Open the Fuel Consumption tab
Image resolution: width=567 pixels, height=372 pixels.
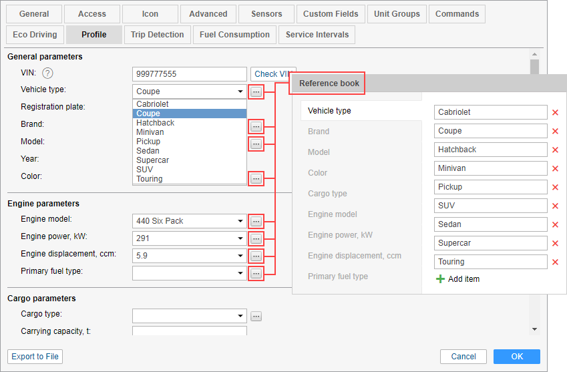click(x=234, y=35)
